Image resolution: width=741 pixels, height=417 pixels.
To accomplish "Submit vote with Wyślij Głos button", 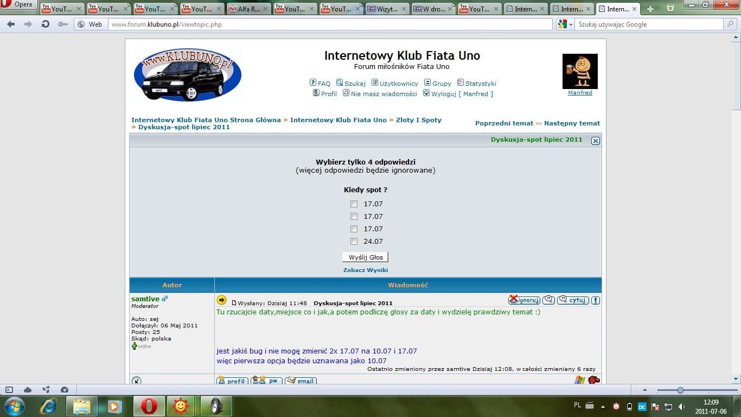I will pos(366,257).
